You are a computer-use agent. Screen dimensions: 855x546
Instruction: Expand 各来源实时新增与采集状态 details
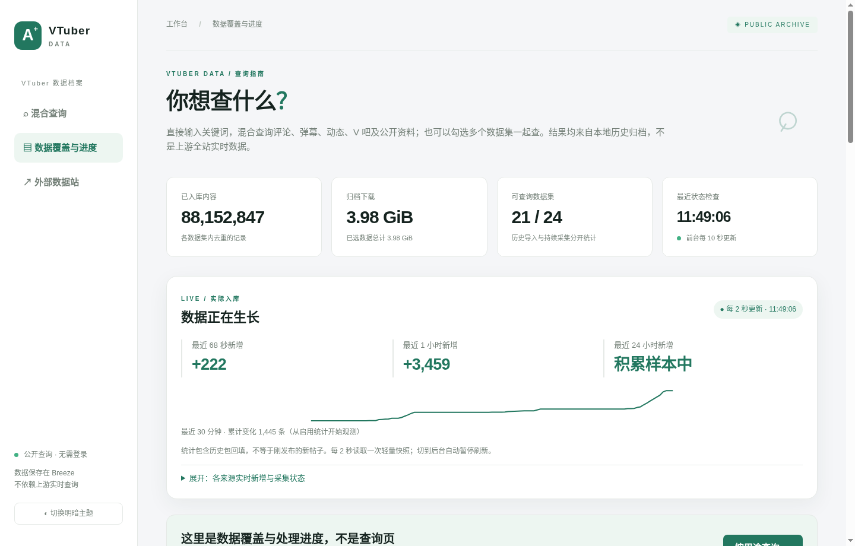point(243,478)
